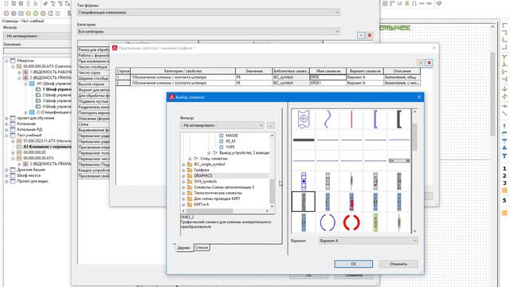The image size is (510, 287).
Task: Select Сетка row in form properties
Action: point(94,124)
